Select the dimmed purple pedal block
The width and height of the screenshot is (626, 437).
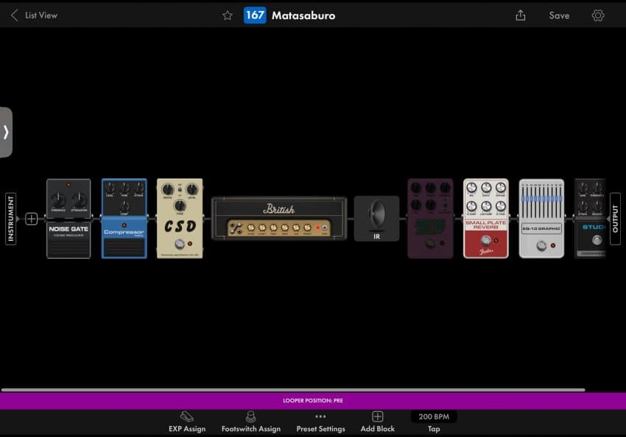tap(430, 218)
